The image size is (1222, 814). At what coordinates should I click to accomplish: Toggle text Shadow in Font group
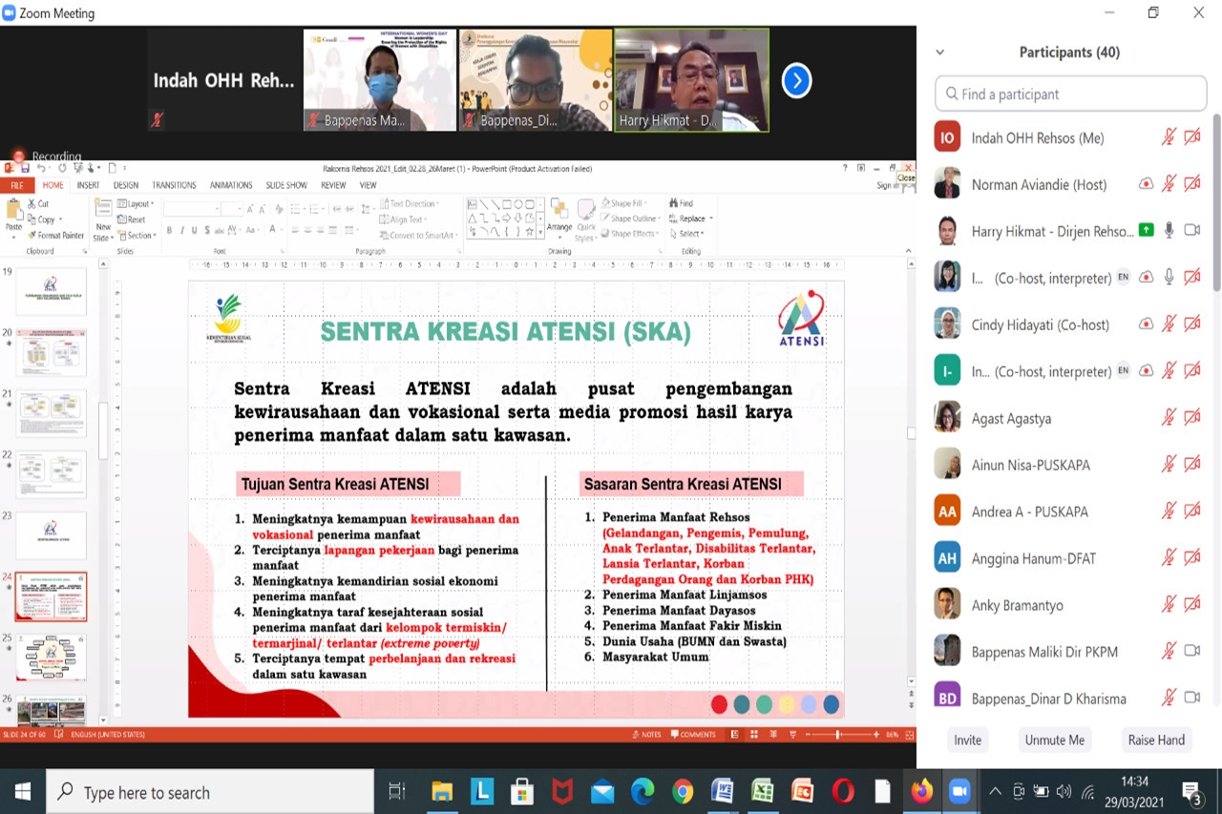206,230
